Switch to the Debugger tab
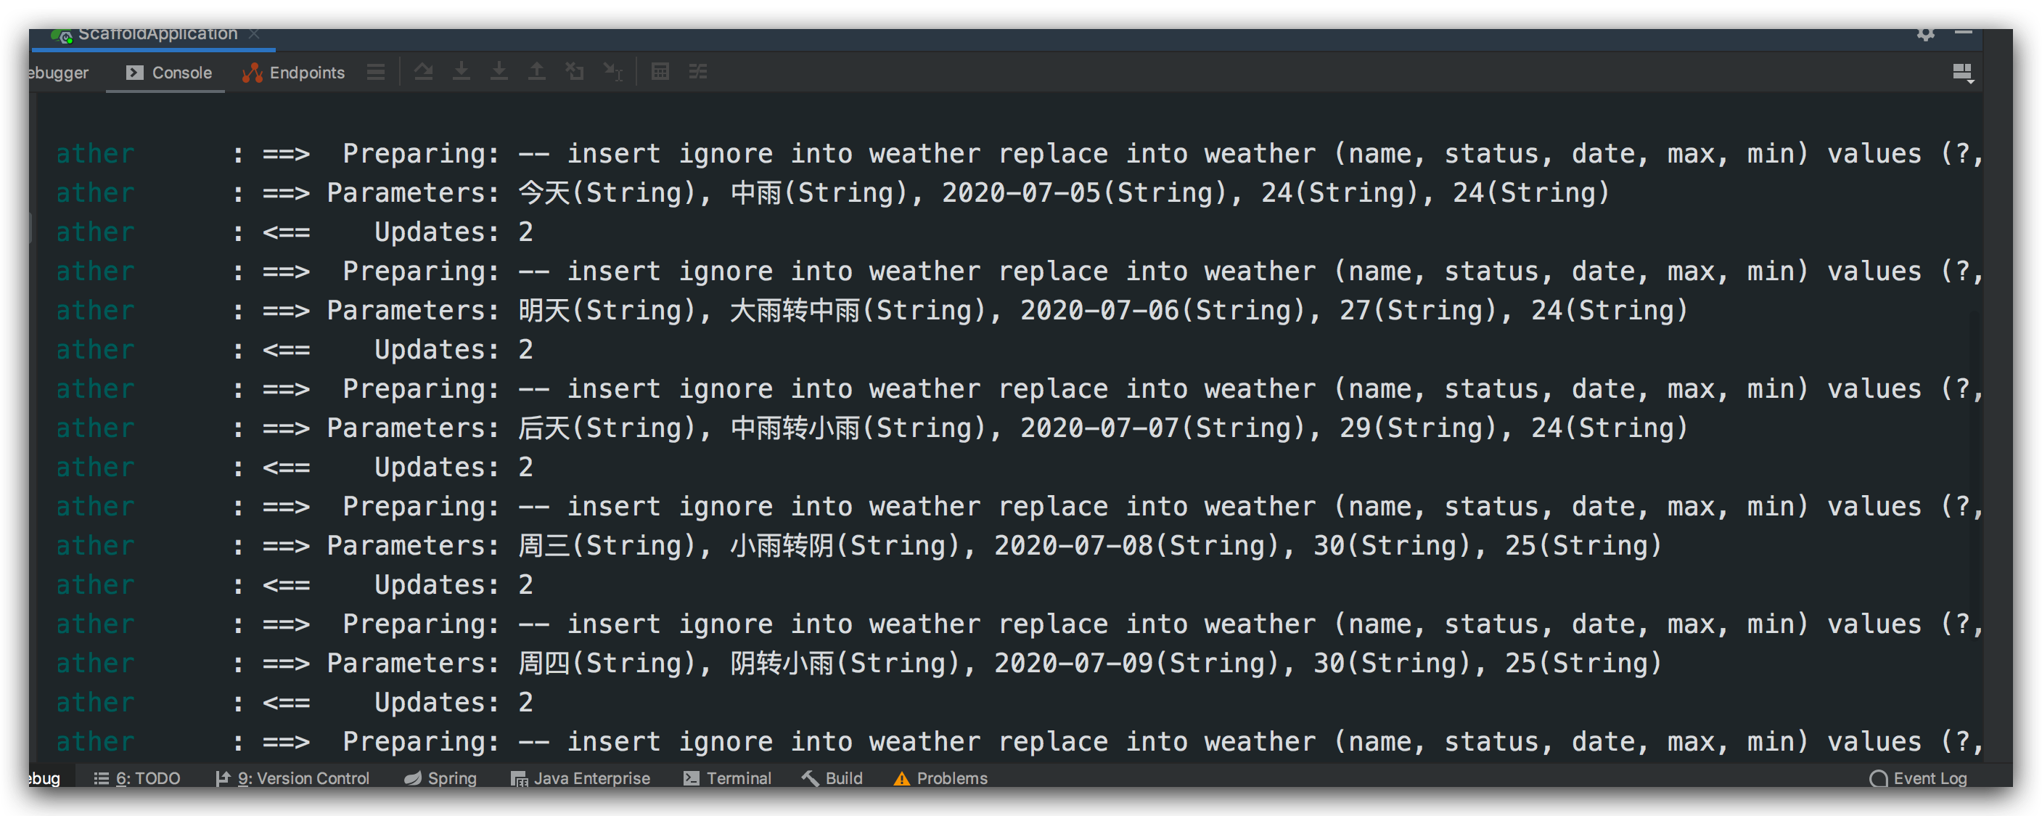The width and height of the screenshot is (2042, 816). coord(59,73)
